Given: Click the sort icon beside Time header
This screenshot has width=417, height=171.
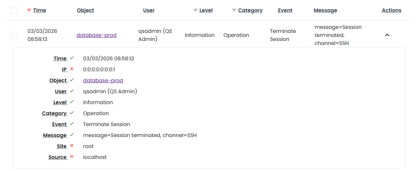Looking at the screenshot, I should [x=29, y=11].
